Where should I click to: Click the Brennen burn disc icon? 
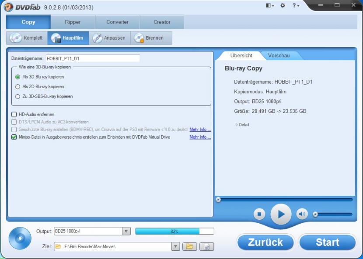(139, 38)
